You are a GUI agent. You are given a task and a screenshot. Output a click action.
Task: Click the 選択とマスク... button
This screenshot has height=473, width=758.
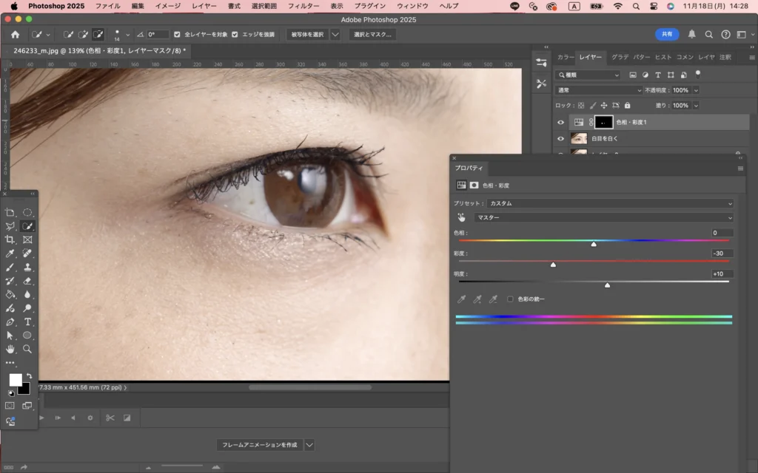372,35
